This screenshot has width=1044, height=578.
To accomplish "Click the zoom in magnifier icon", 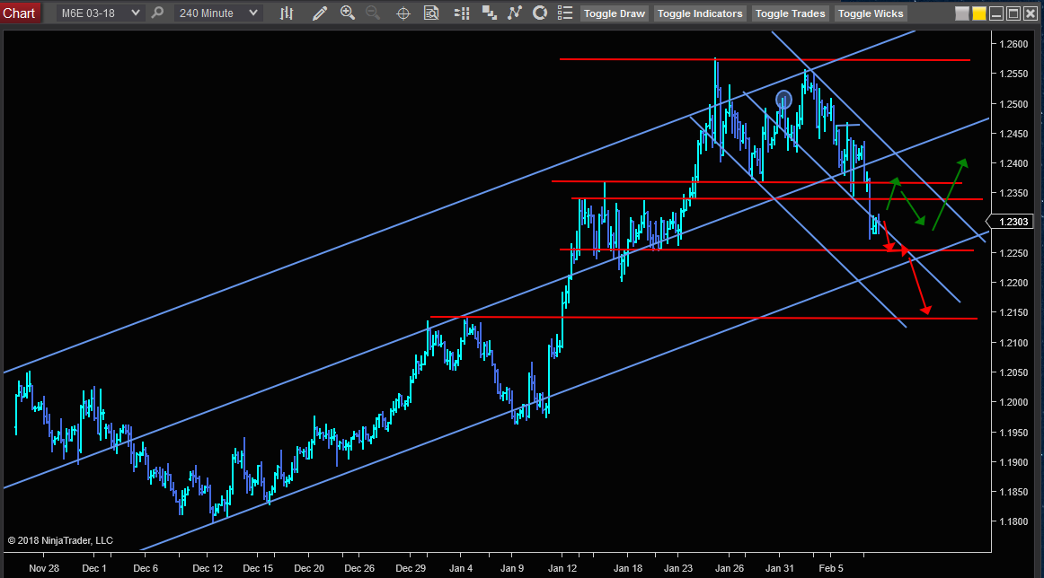I will click(348, 13).
